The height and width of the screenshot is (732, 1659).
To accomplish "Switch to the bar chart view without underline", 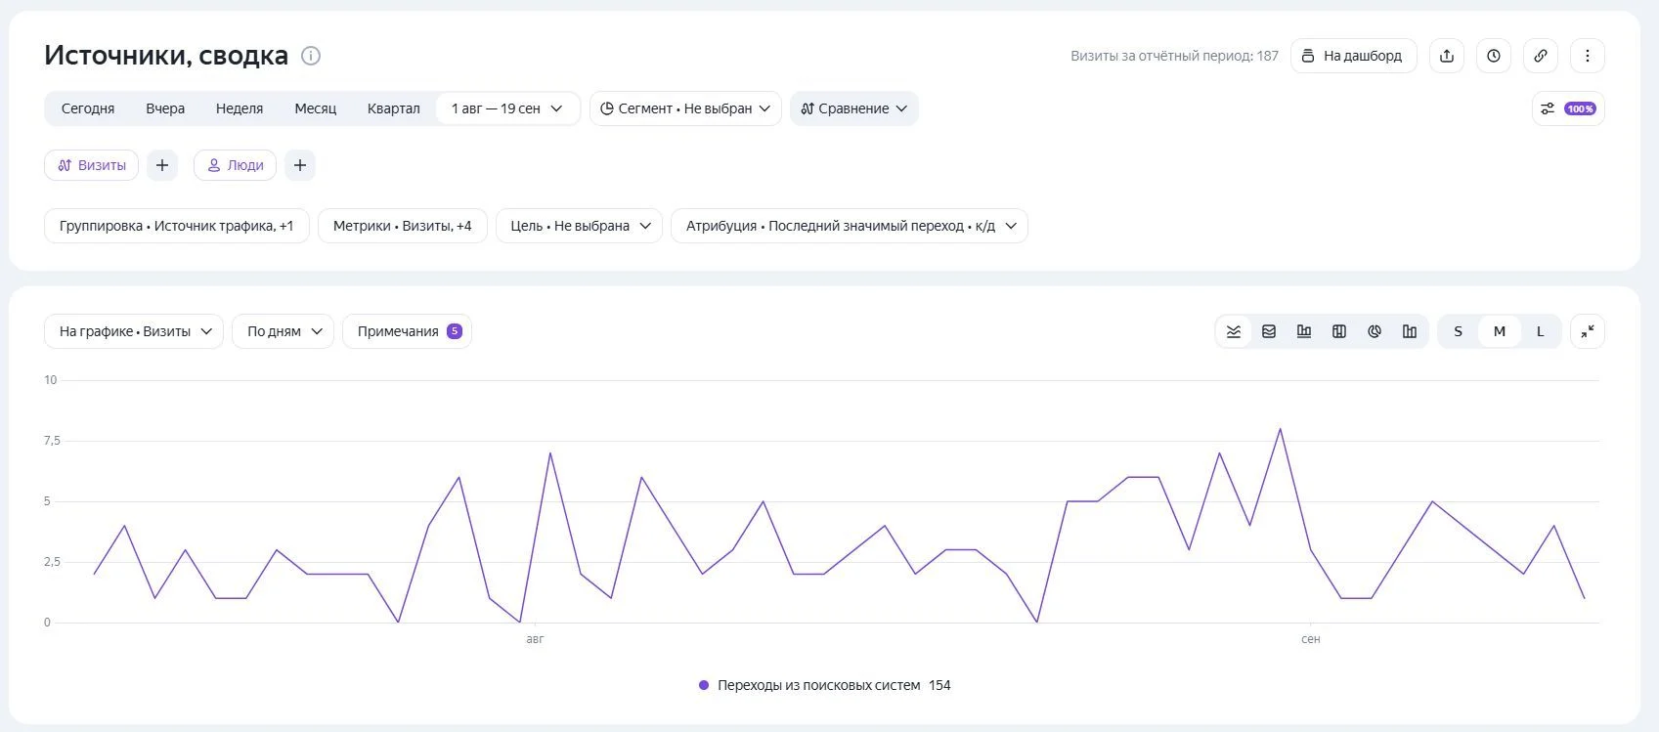I will (x=1410, y=331).
